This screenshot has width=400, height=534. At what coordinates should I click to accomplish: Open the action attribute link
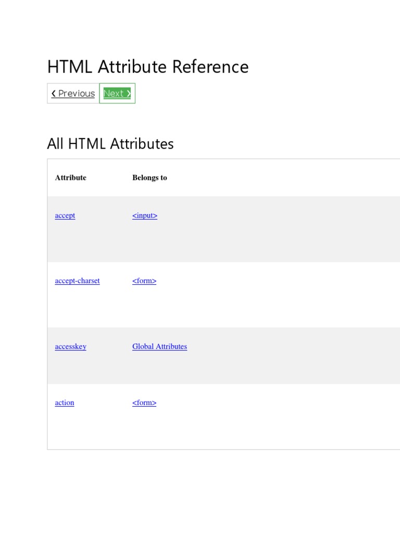point(65,403)
